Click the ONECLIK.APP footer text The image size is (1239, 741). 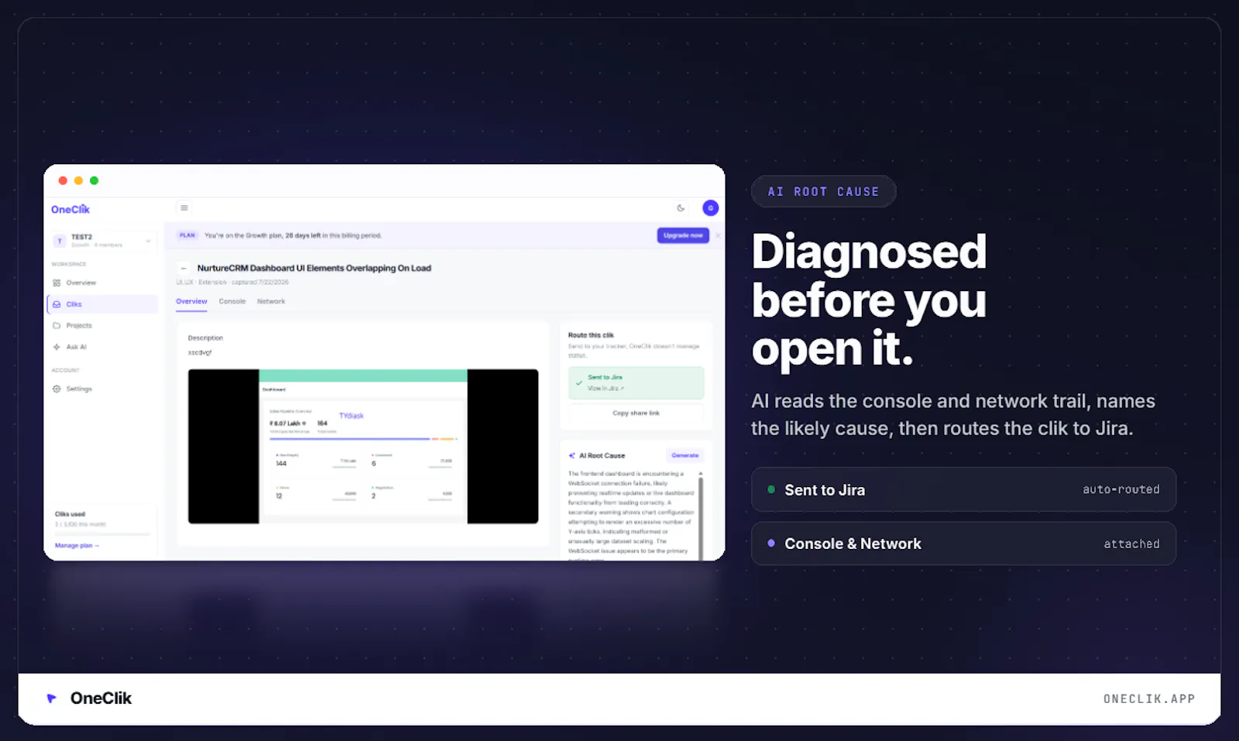tap(1149, 699)
